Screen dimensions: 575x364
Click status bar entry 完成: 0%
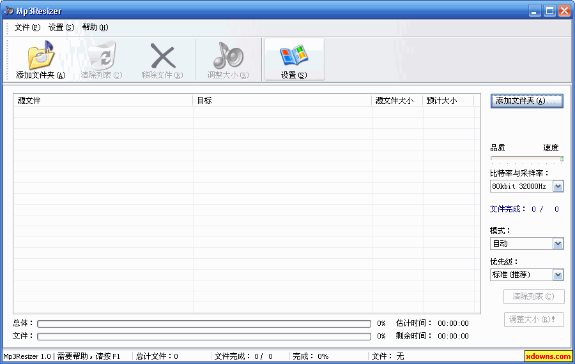[310, 356]
